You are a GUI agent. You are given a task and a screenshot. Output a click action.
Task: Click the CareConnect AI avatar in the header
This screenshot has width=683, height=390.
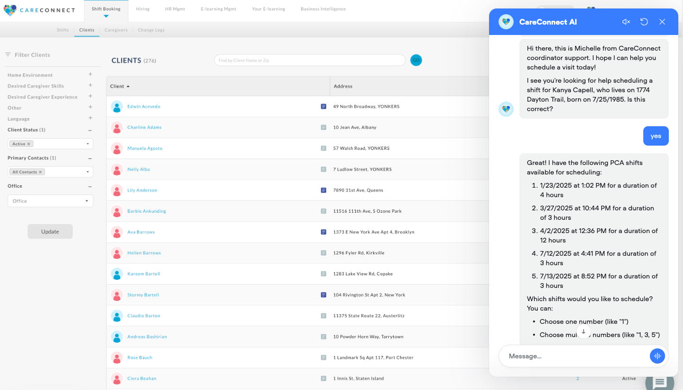[506, 21]
